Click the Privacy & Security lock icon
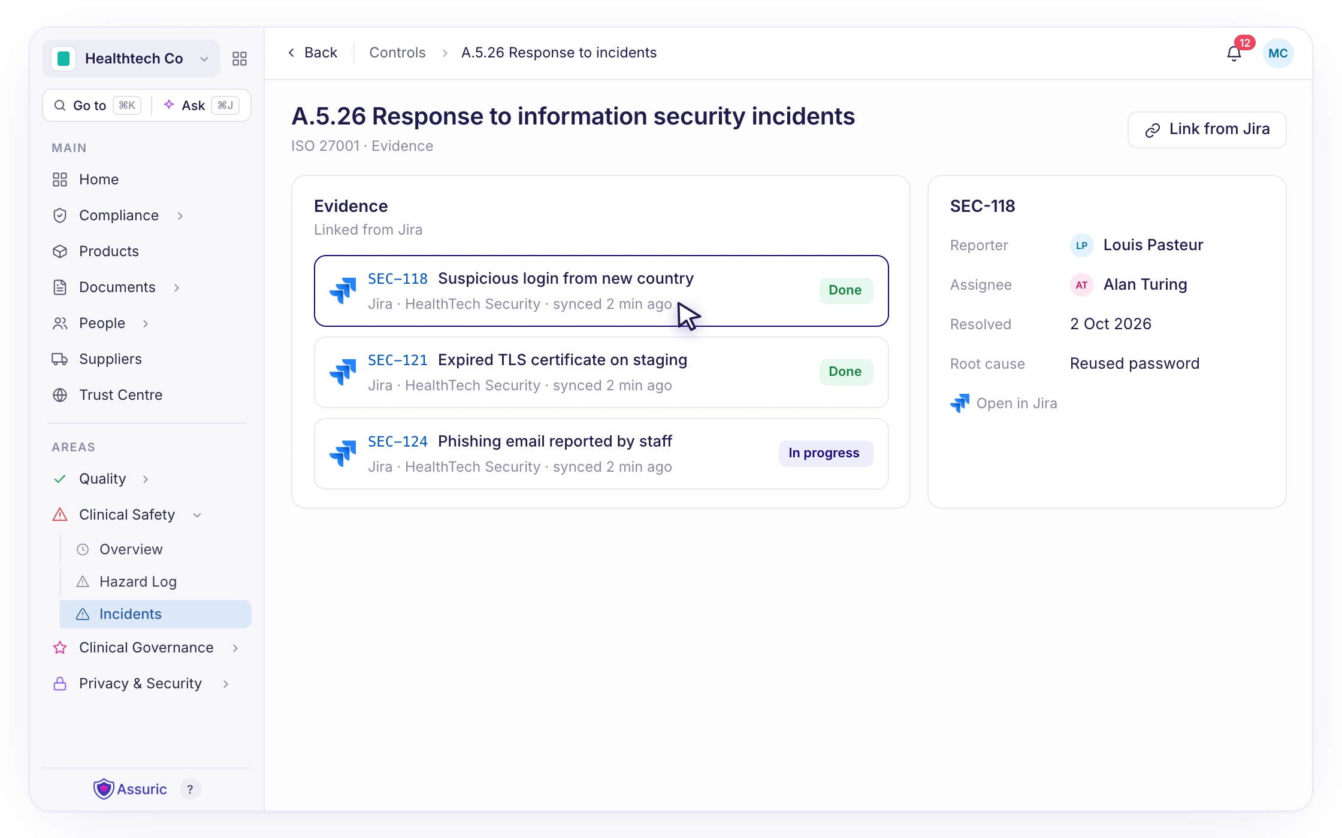The image size is (1342, 838). 60,684
